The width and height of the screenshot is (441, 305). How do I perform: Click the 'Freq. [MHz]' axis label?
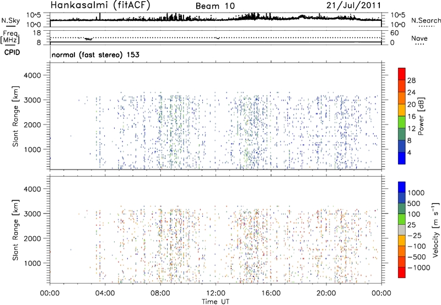click(x=10, y=37)
